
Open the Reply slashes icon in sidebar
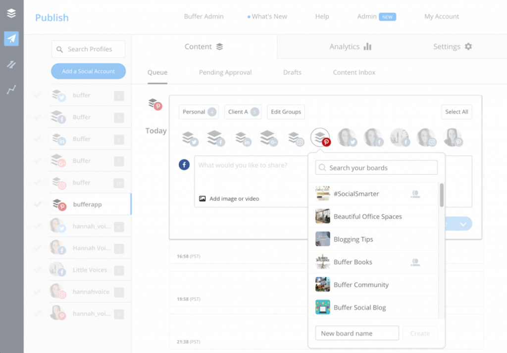(x=11, y=65)
